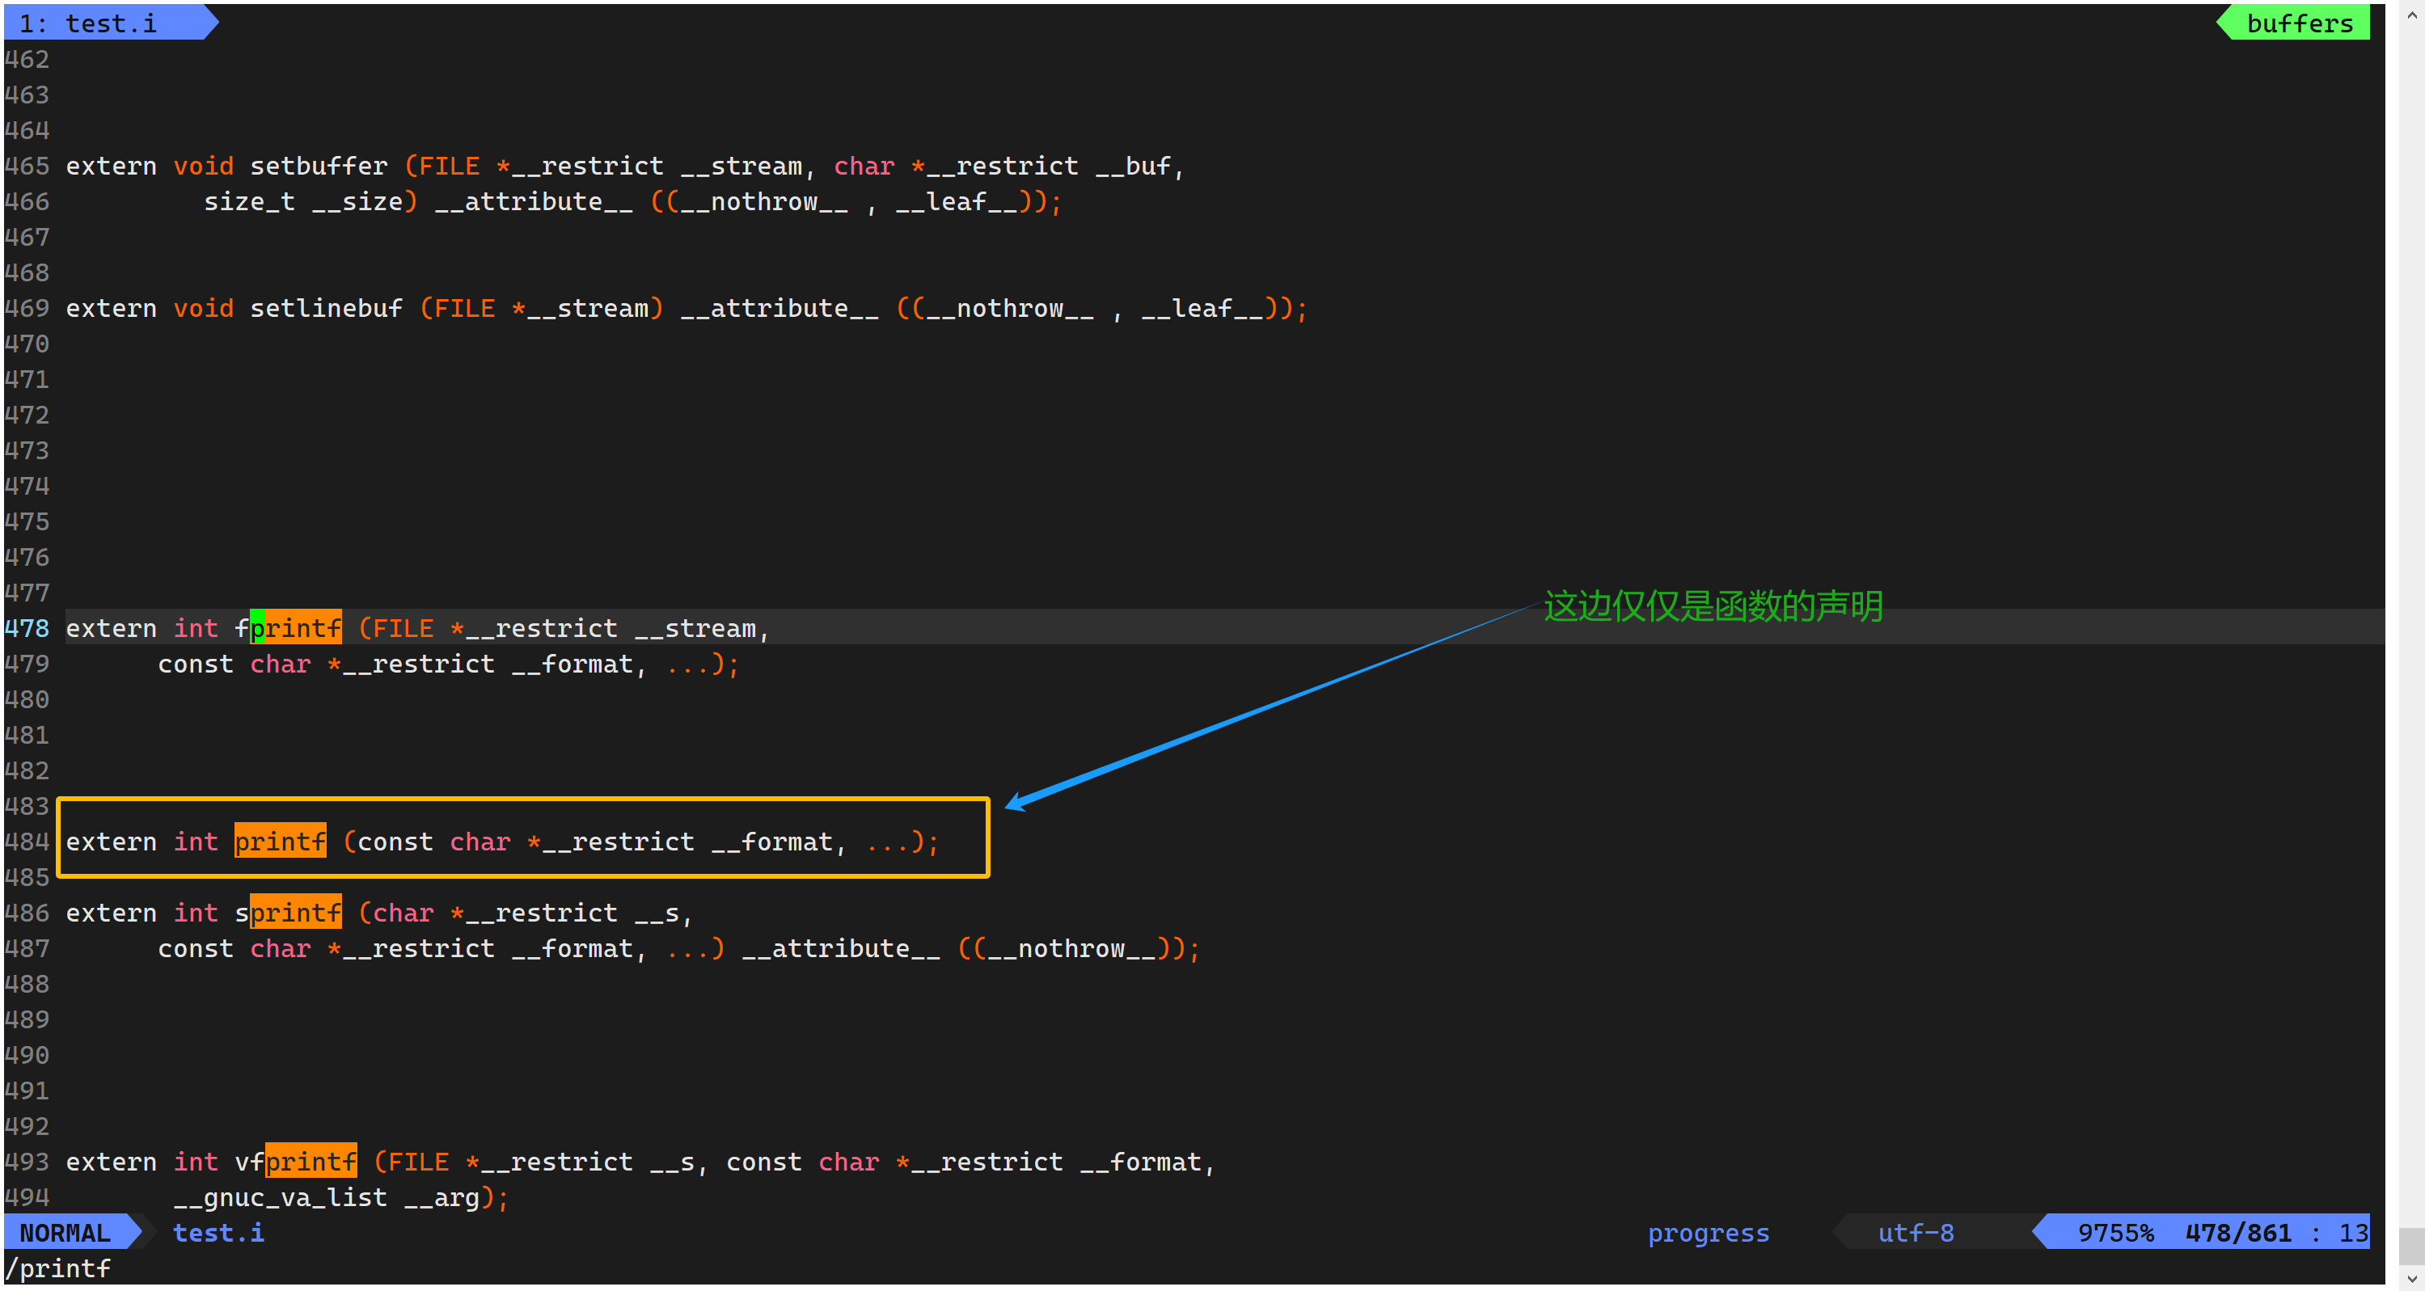
Task: Click the vertical scrollbar thumb at bottom right
Action: click(x=2412, y=1247)
